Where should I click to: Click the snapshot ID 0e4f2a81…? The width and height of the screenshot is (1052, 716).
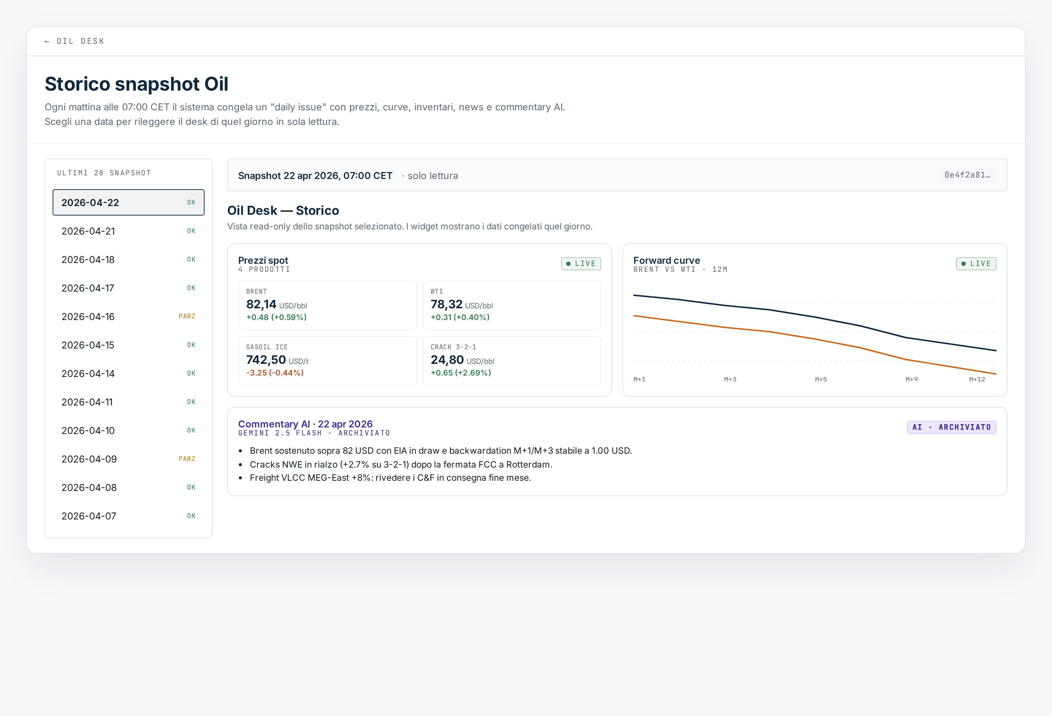967,175
